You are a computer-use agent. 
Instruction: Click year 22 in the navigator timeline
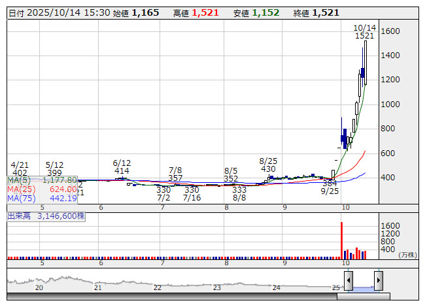pyautogui.click(x=158, y=287)
